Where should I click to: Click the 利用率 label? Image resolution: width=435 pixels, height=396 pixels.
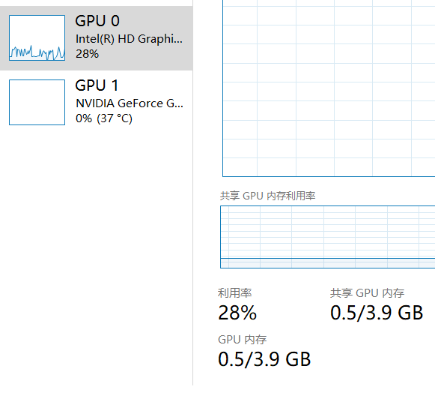tap(234, 293)
